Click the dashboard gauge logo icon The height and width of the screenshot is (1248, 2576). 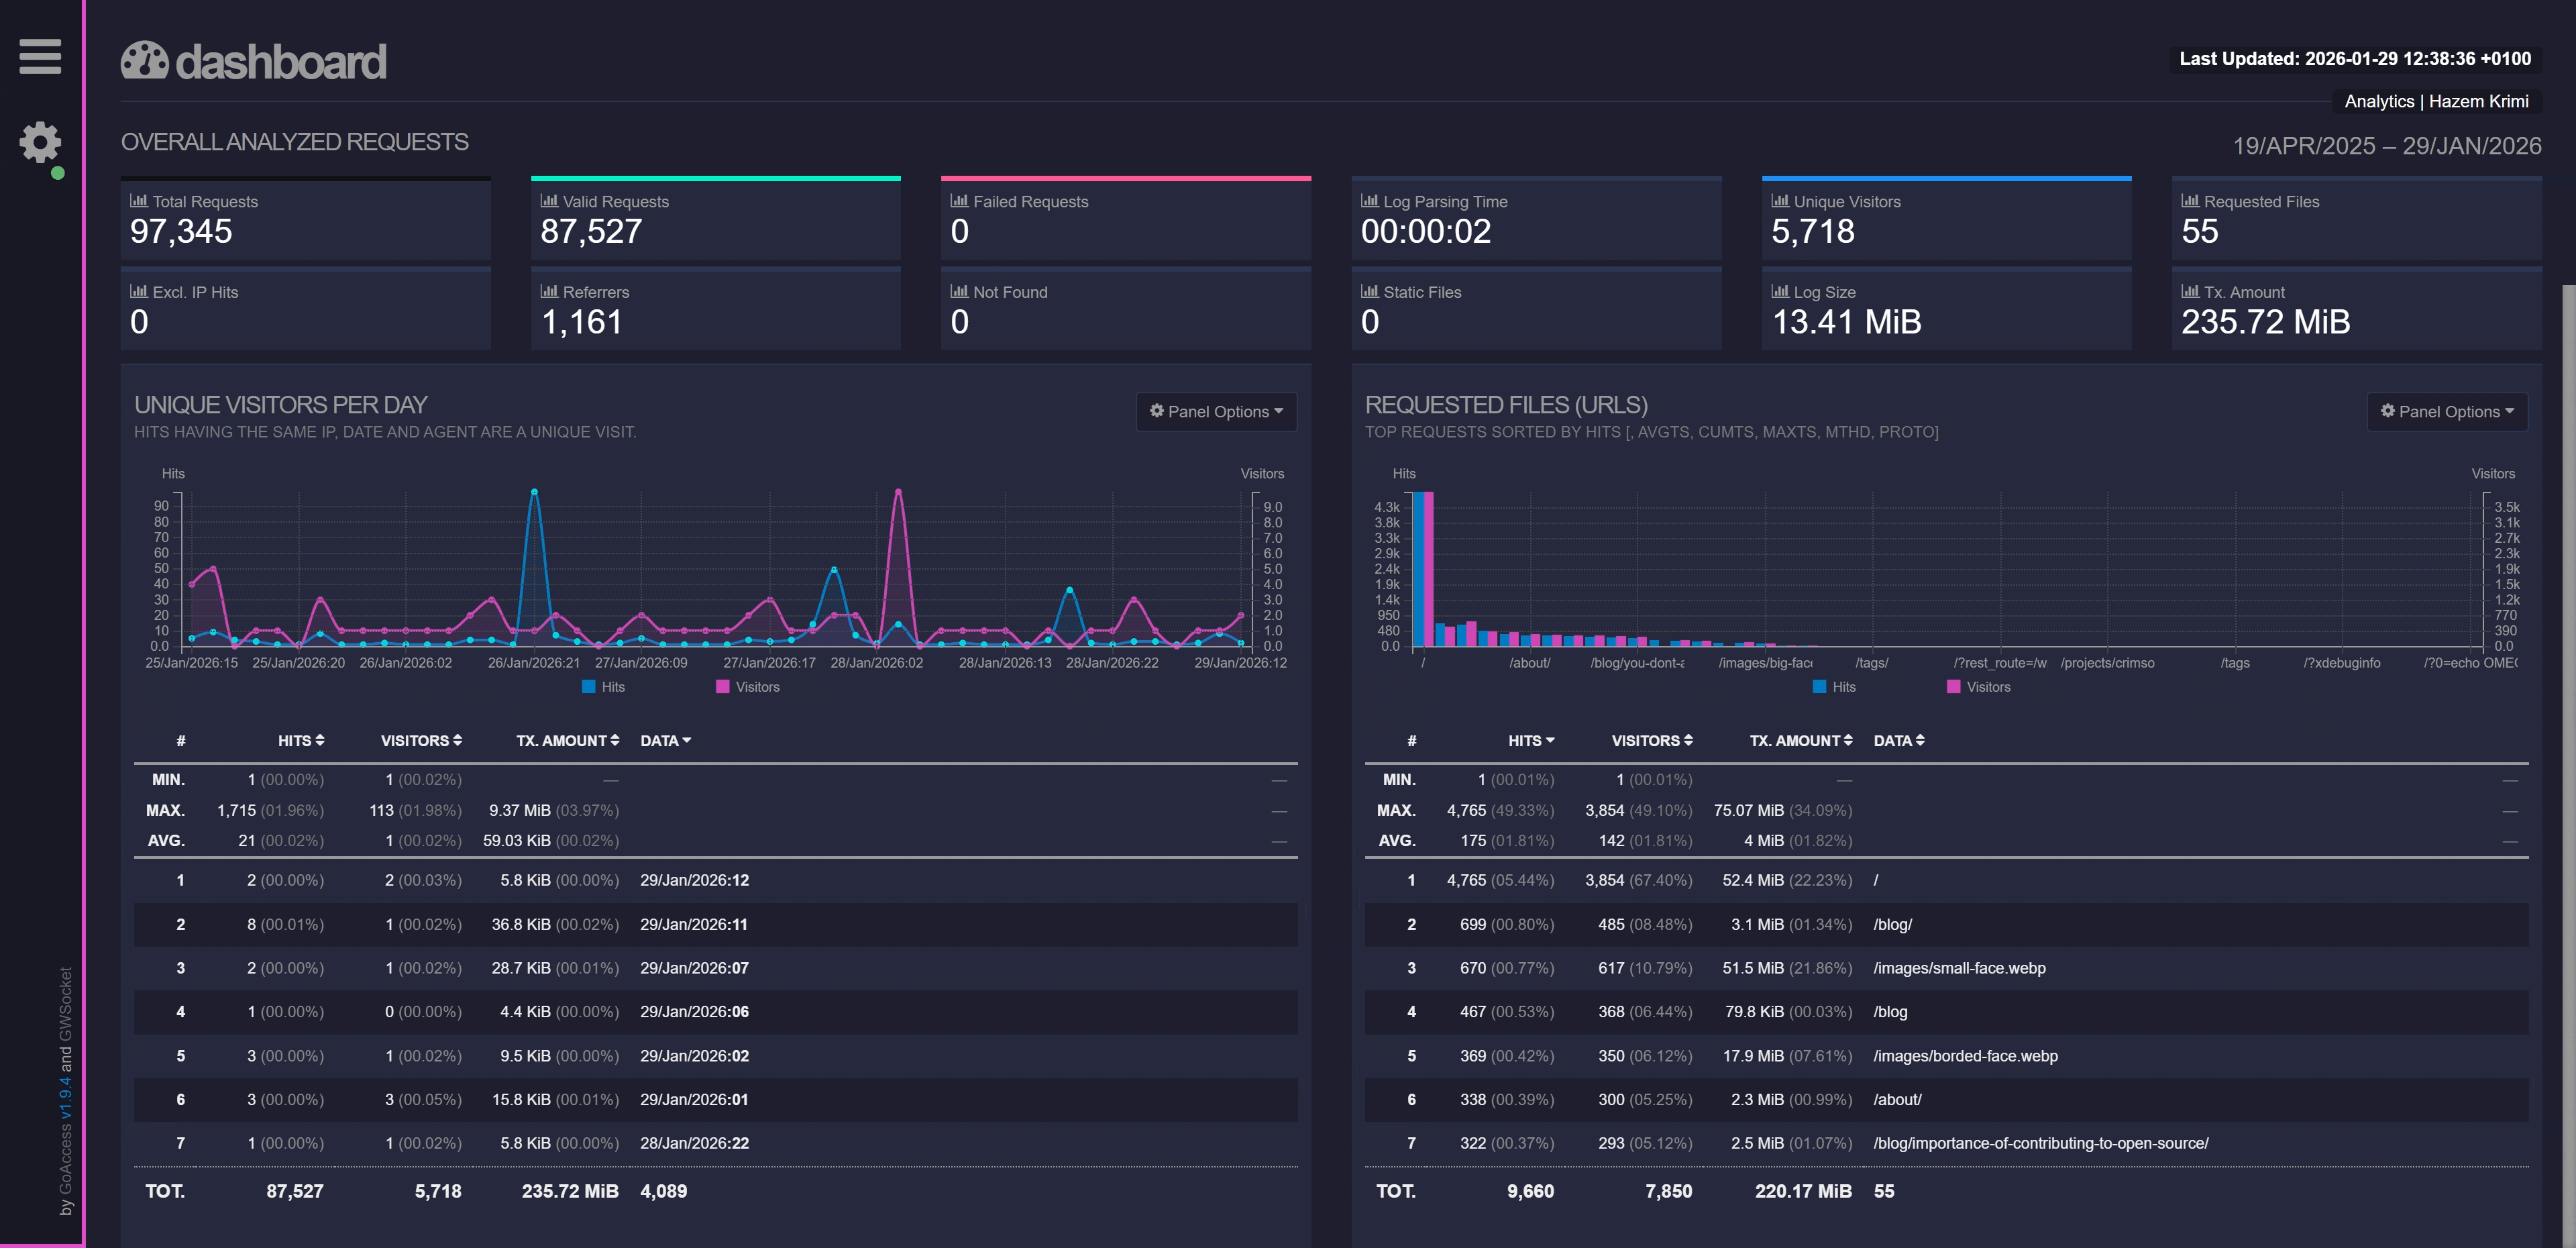(145, 61)
